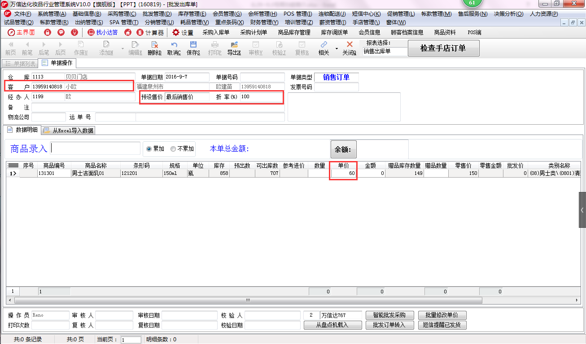Open the 采购管理 menu
This screenshot has width=586, height=344.
click(x=122, y=14)
